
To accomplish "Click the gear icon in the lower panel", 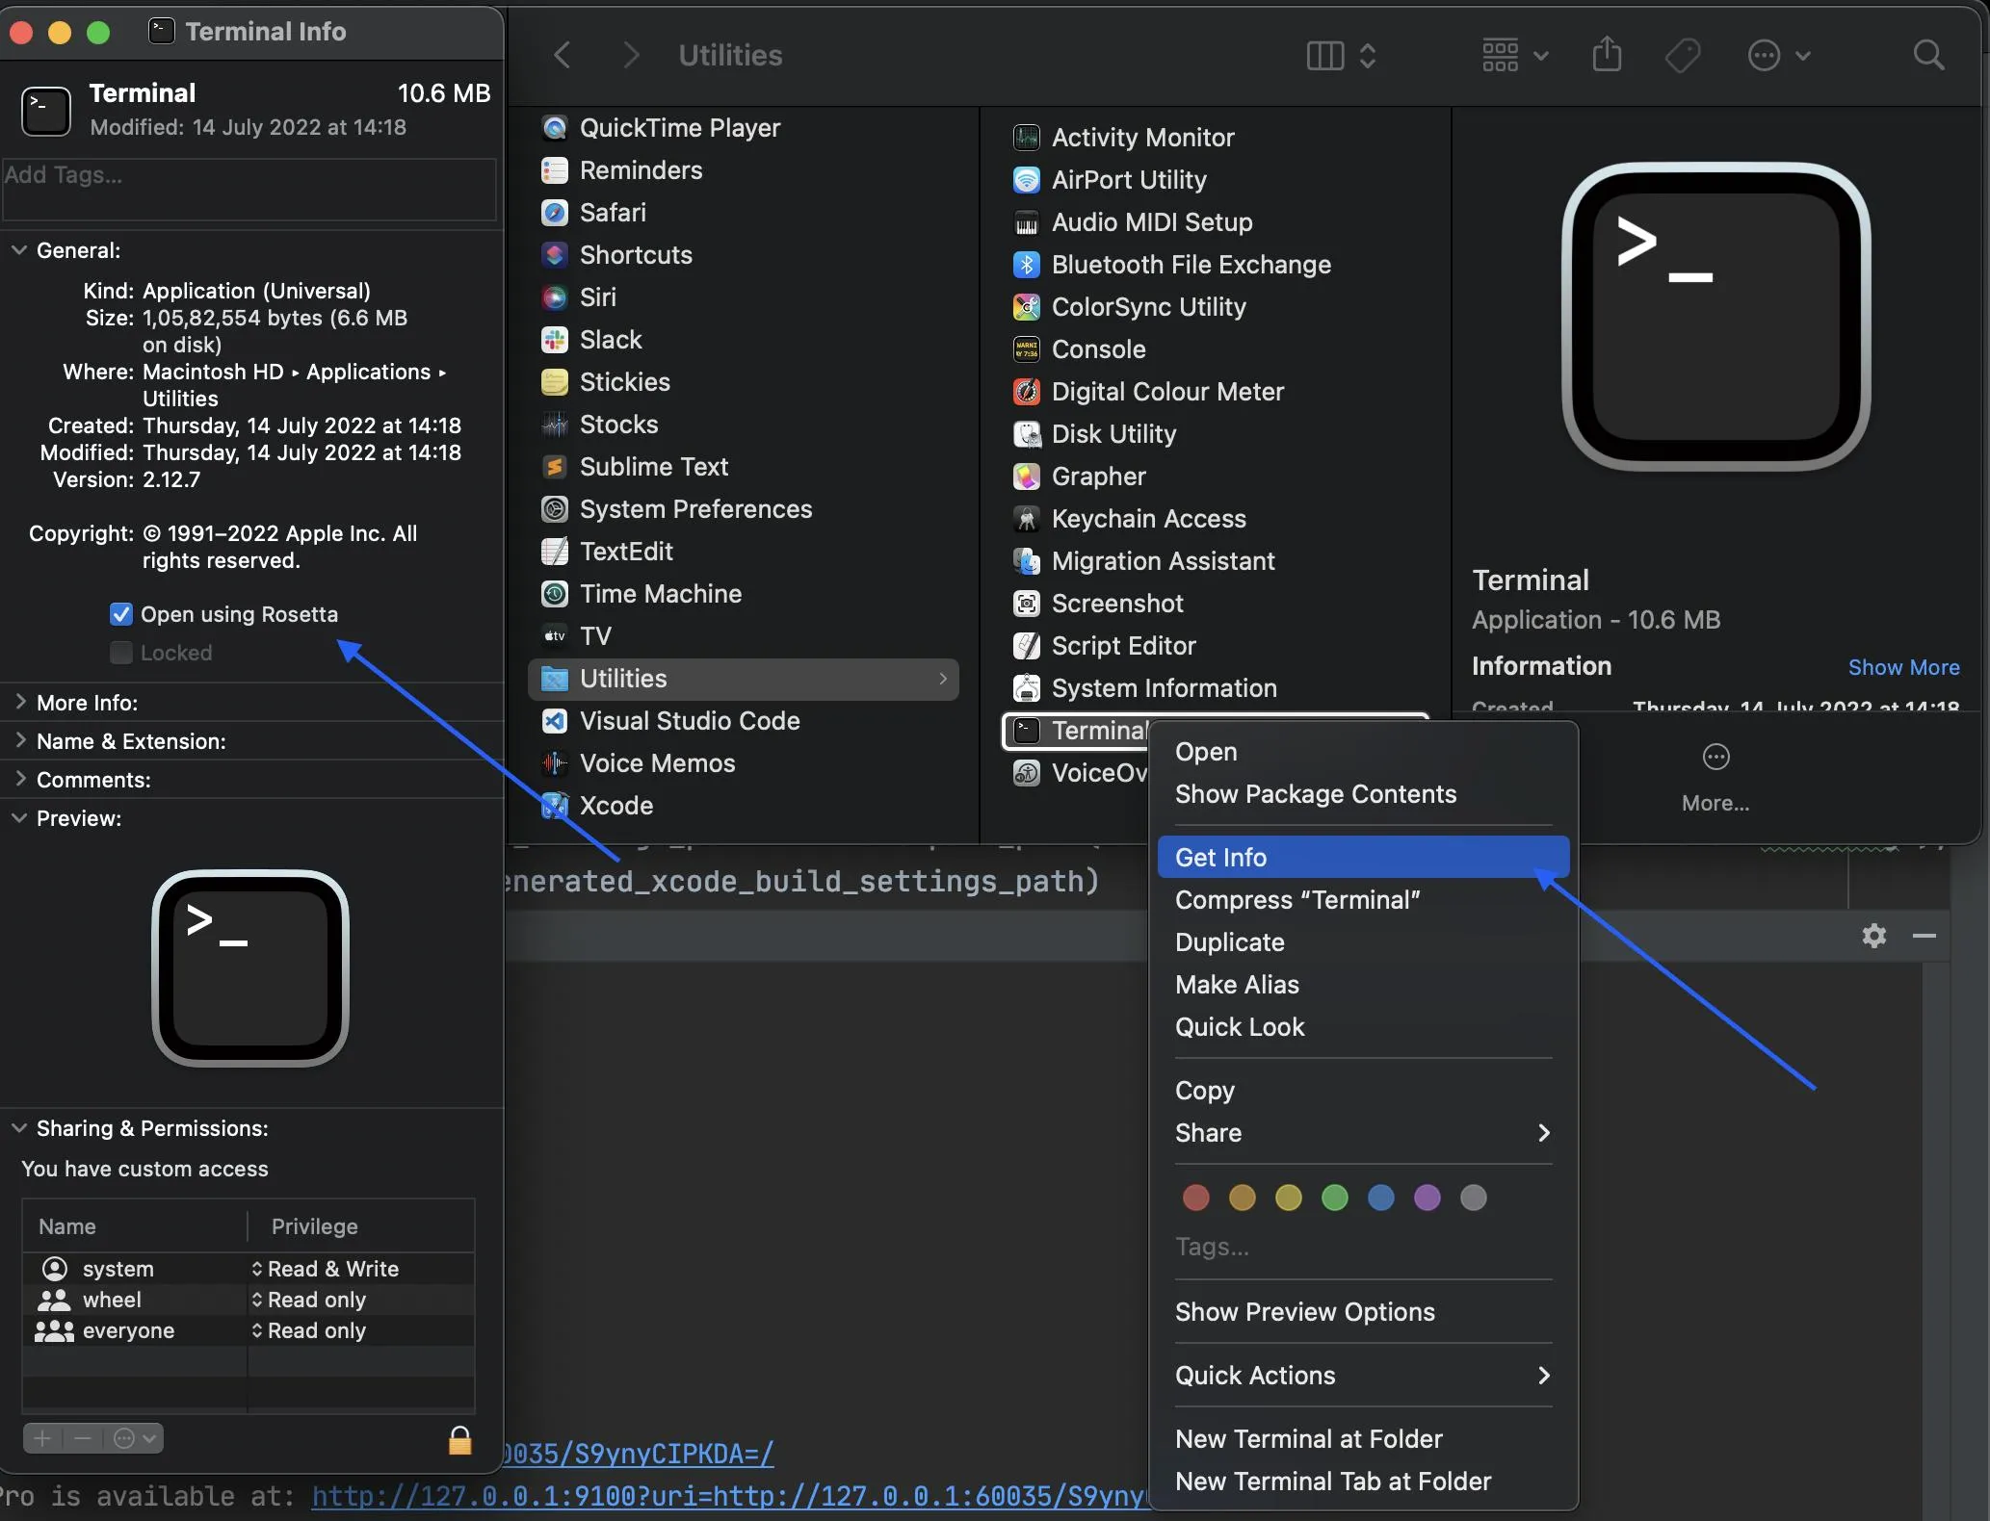I will [x=1873, y=936].
